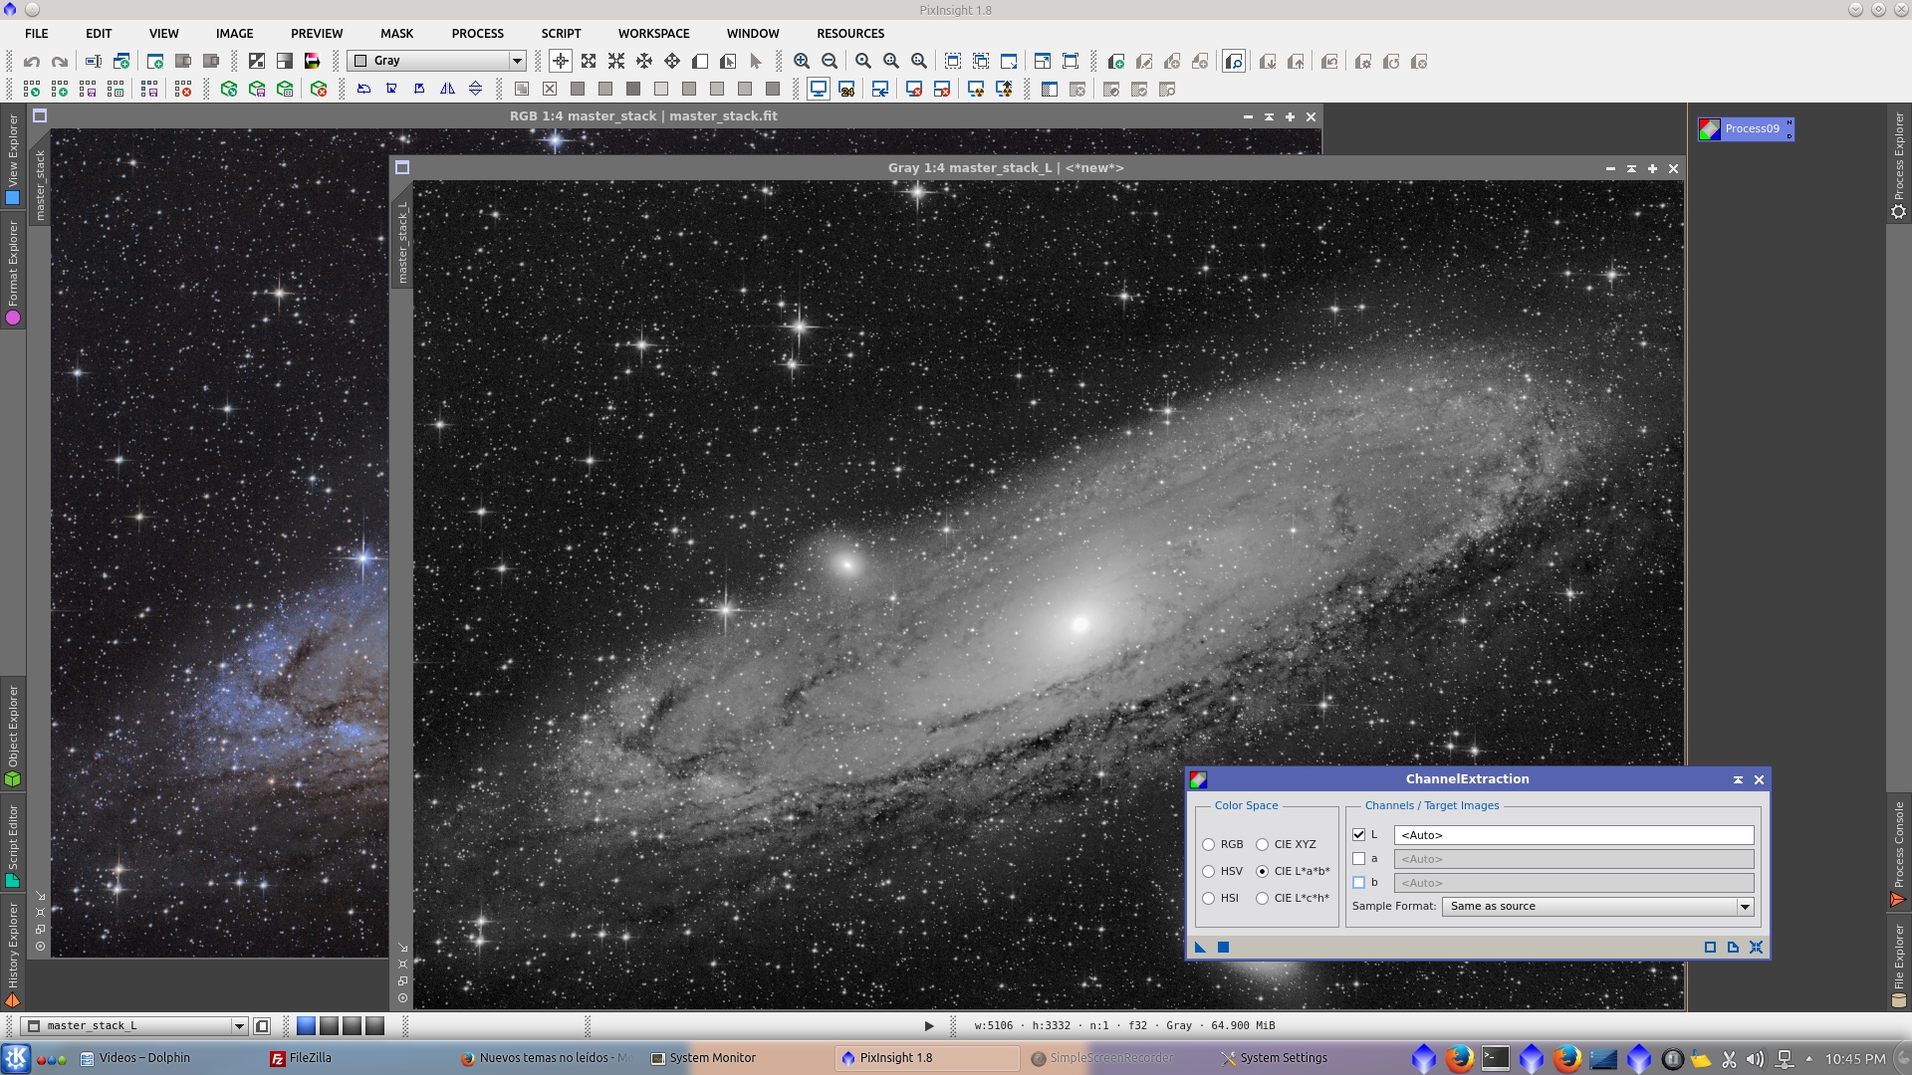Open the Sample Format dropdown
The image size is (1912, 1075).
[1745, 907]
